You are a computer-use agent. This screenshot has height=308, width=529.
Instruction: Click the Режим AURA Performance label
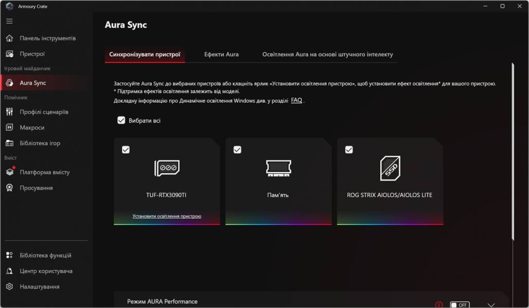pos(162,301)
